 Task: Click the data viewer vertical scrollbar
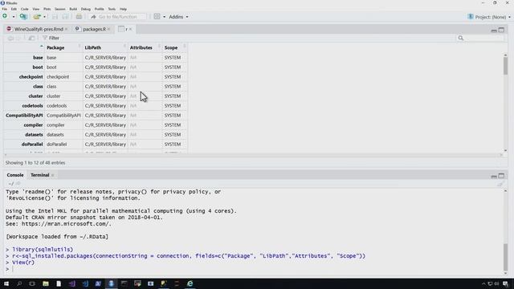click(505, 66)
